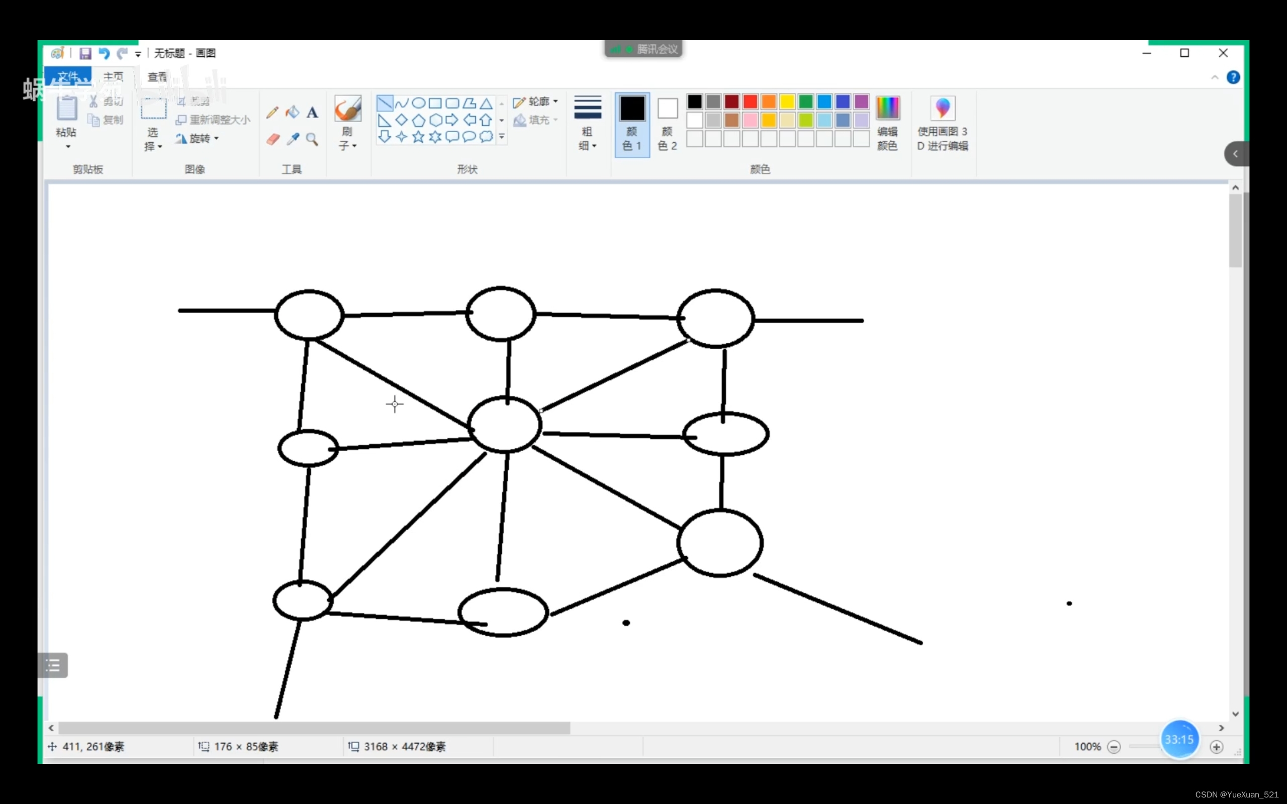
Task: Choose the Oval shape
Action: (x=419, y=103)
